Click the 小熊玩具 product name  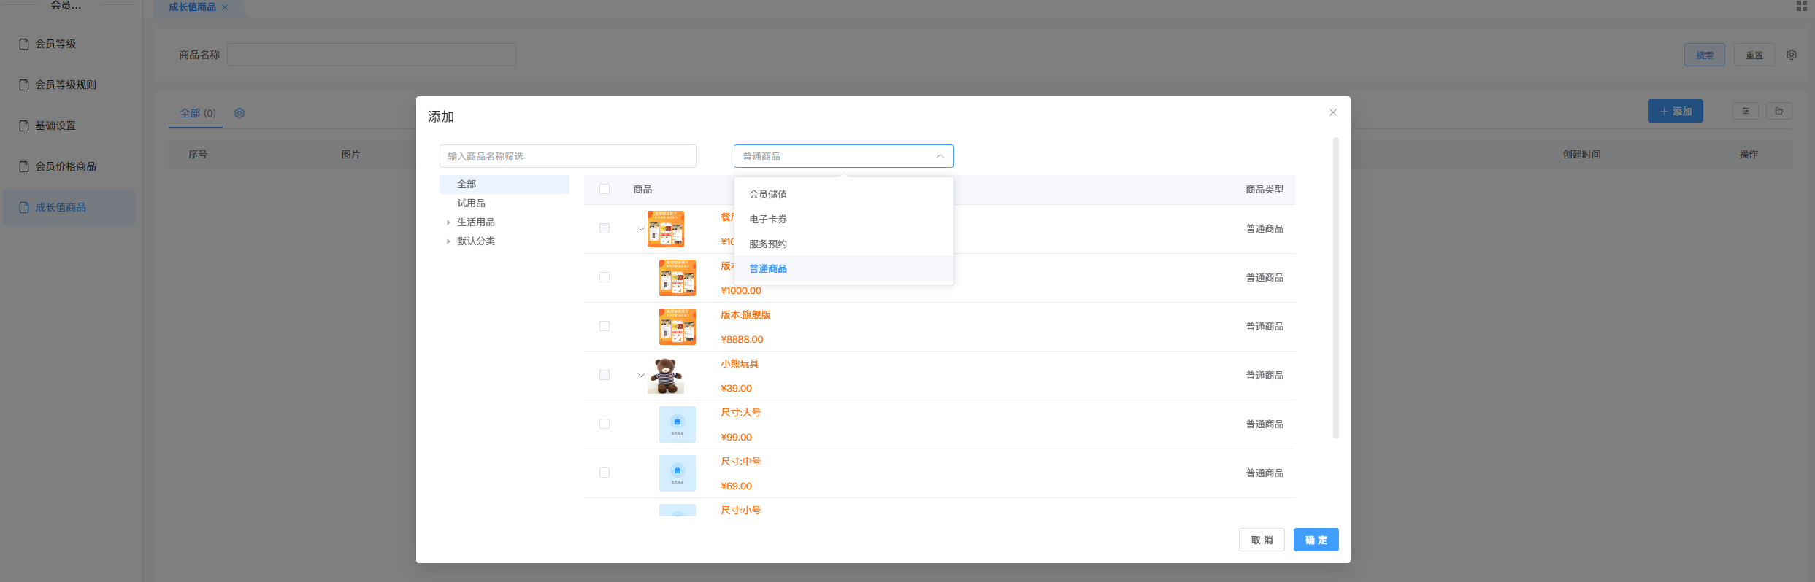point(740,363)
